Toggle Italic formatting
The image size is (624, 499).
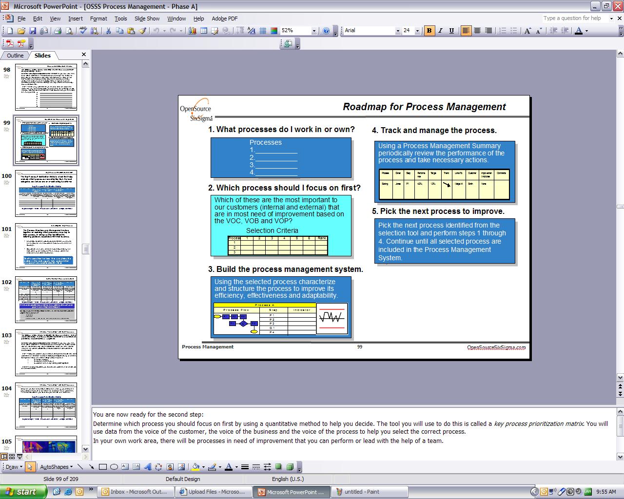coord(440,31)
